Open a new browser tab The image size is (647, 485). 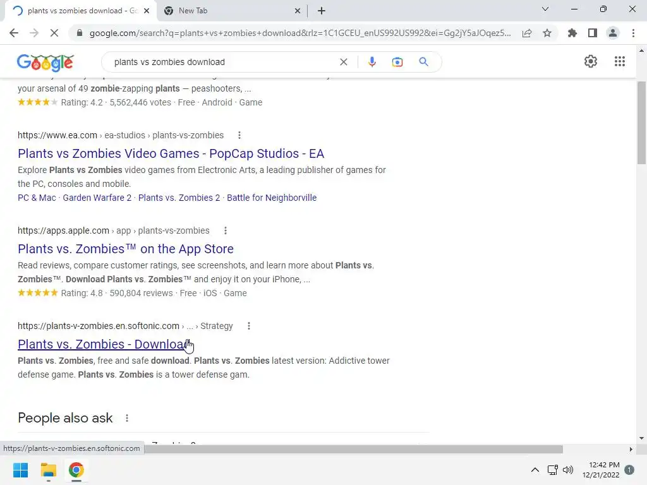pyautogui.click(x=322, y=11)
